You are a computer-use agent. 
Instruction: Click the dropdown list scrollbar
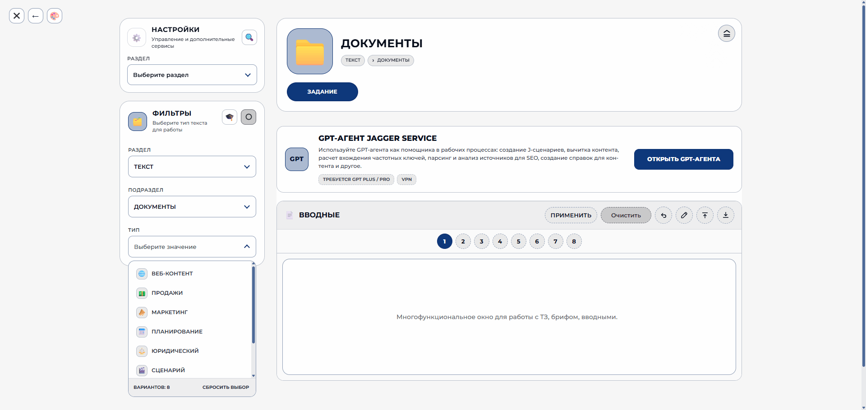pos(253,305)
